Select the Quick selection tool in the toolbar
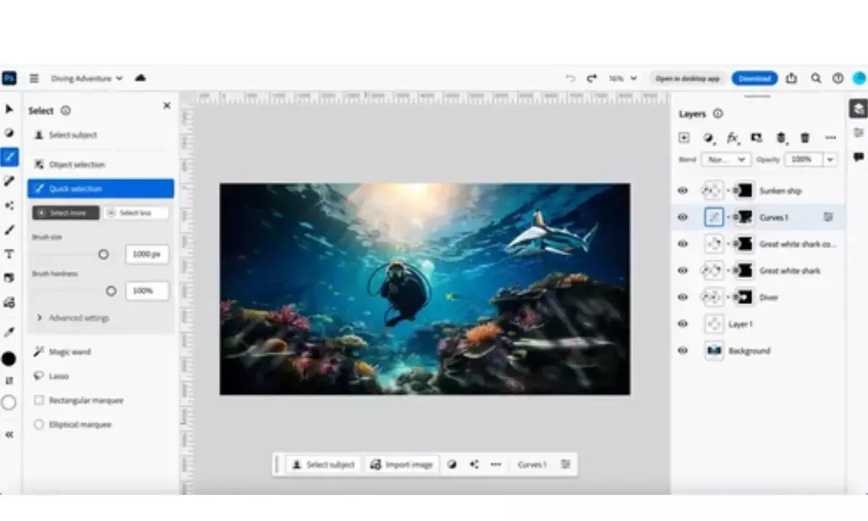This screenshot has height=521, width=868. pos(9,157)
